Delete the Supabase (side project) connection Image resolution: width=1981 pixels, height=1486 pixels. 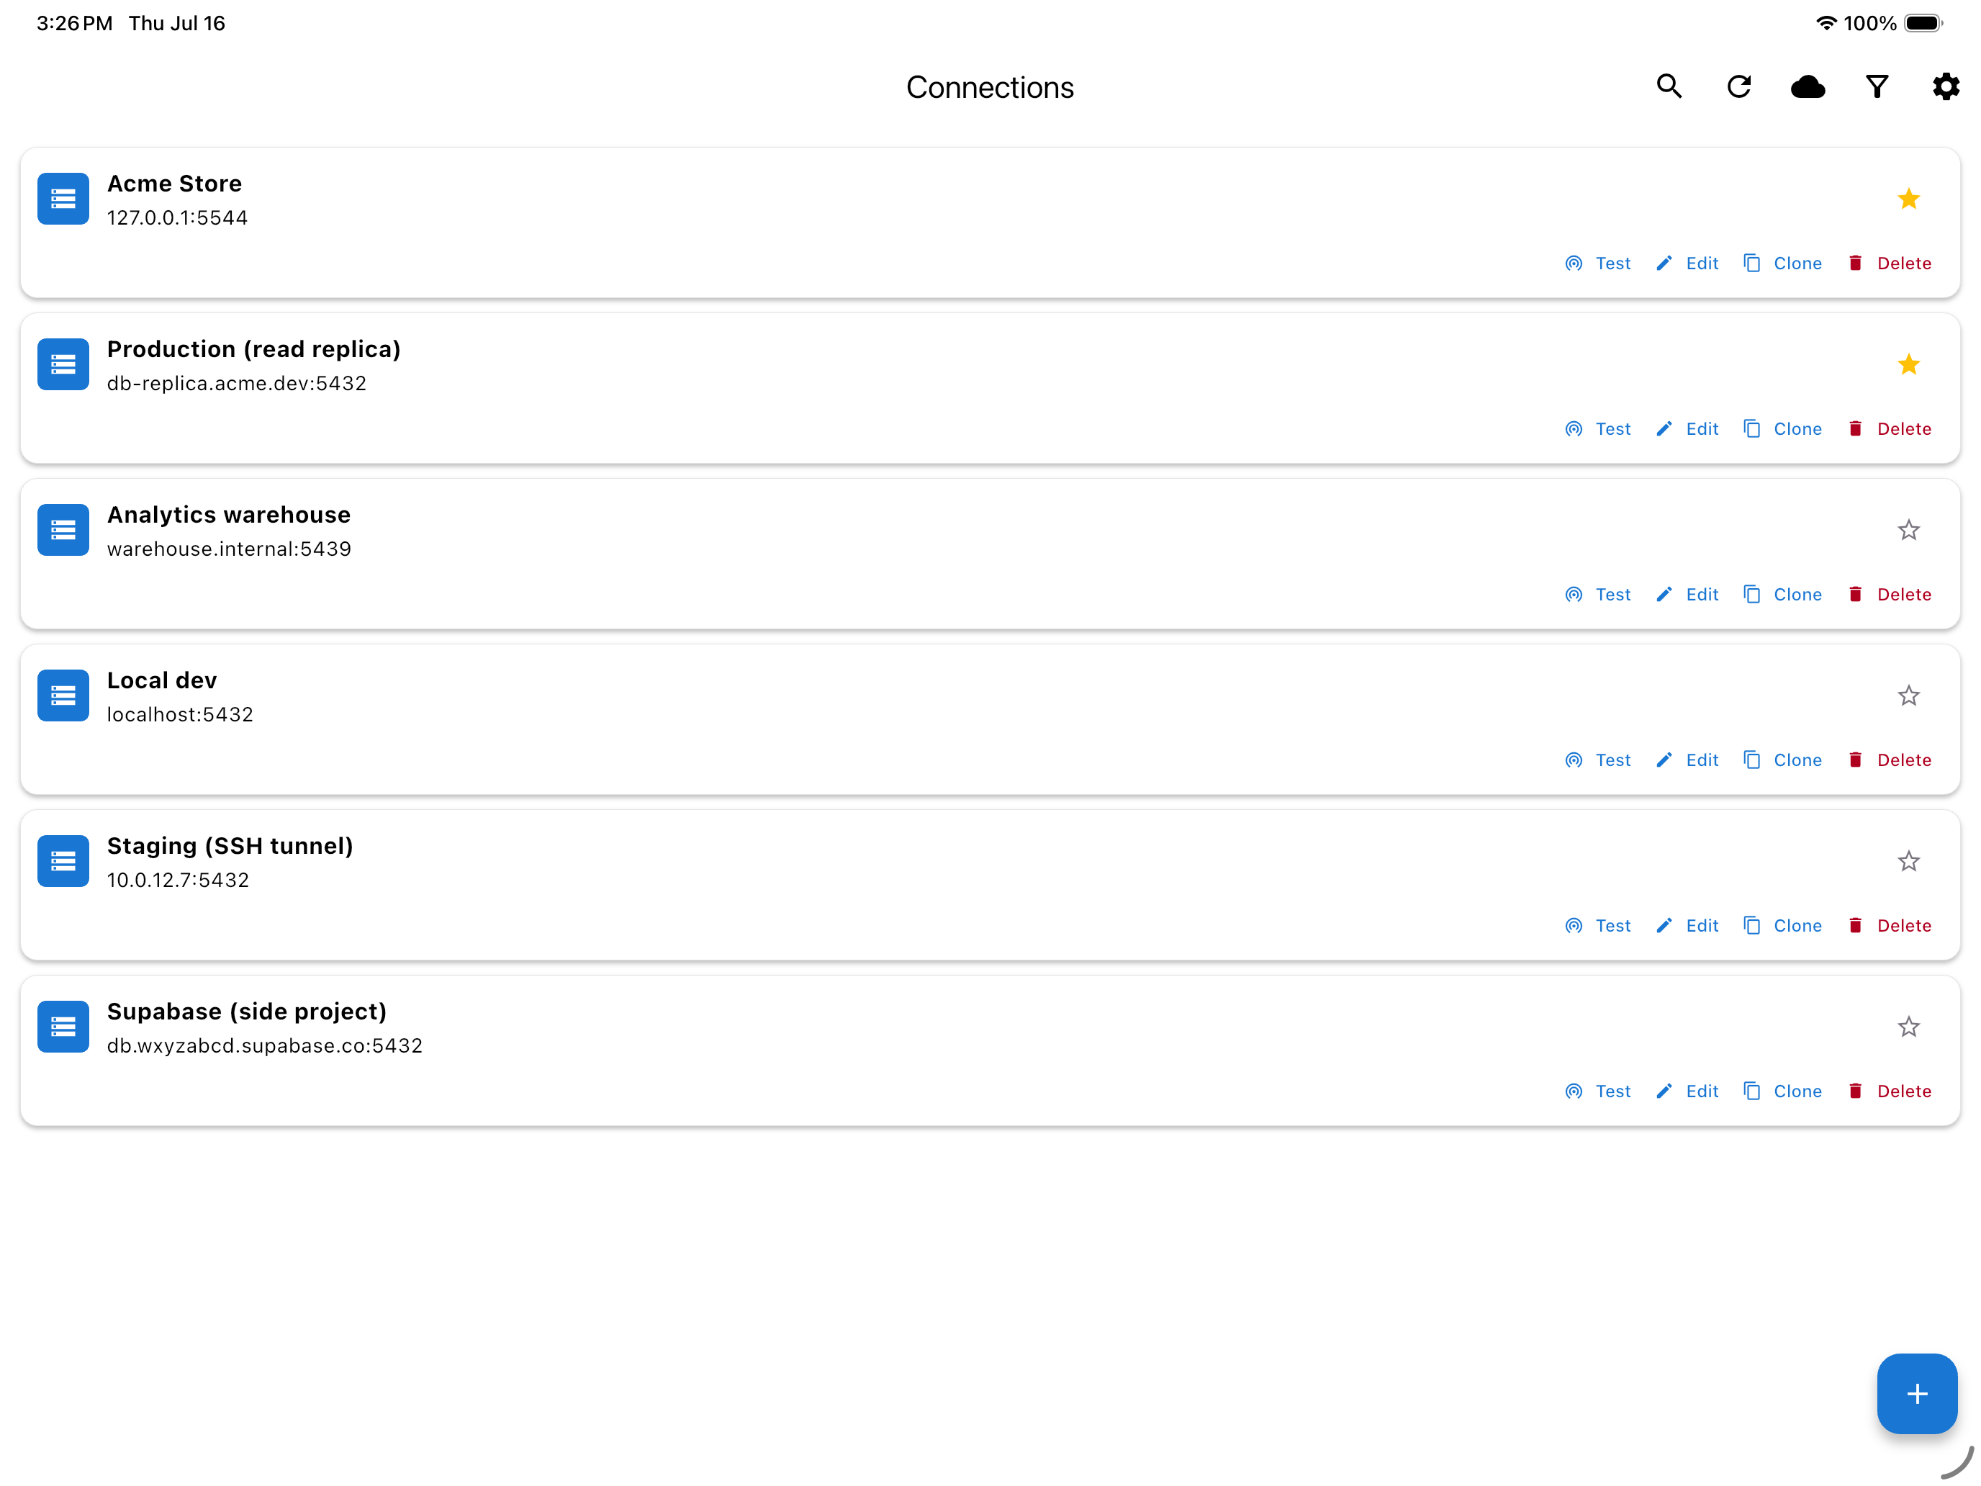[x=1890, y=1092]
